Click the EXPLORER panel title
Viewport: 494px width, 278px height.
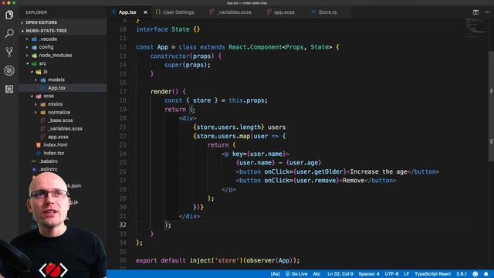(36, 12)
